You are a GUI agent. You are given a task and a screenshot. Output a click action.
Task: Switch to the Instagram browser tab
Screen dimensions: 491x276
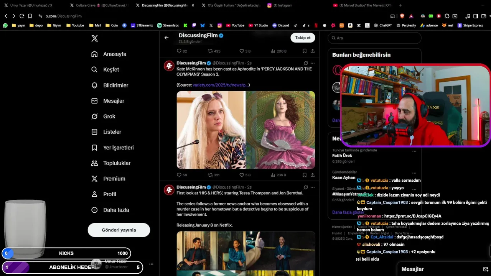283,5
